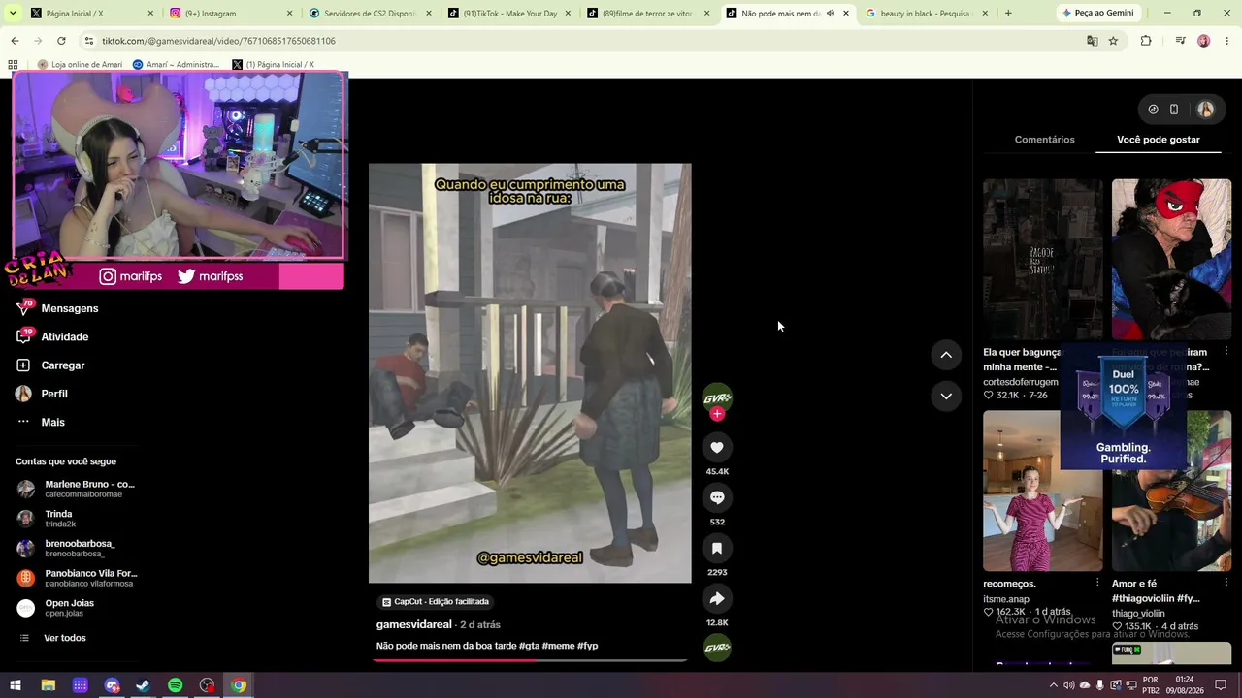Open the phone app icon in the top-right pill

(x=1173, y=110)
